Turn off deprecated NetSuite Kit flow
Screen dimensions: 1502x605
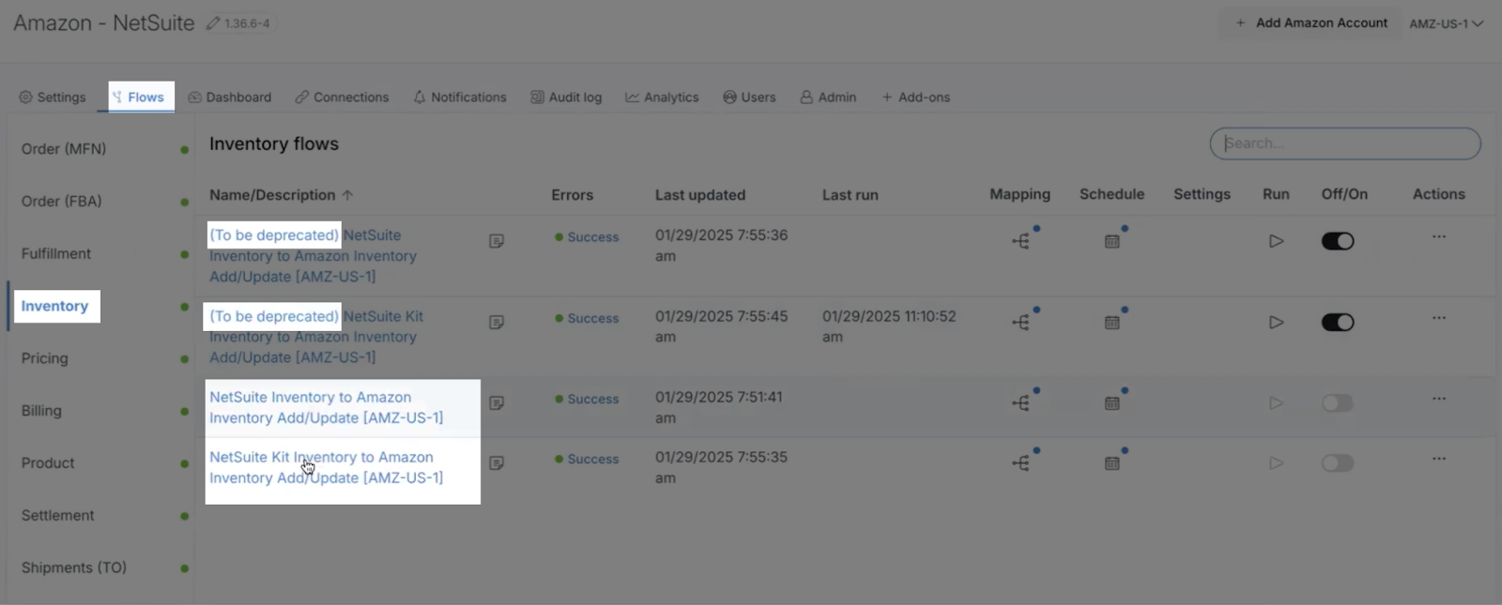click(x=1338, y=322)
